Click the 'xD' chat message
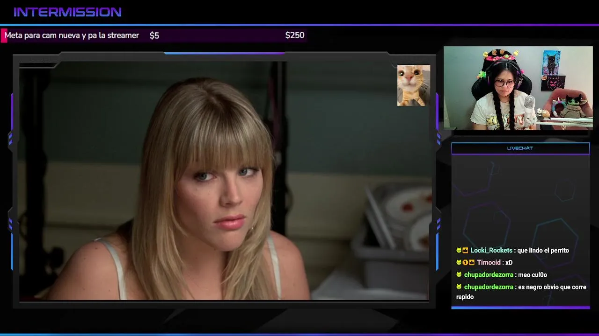The height and width of the screenshot is (336, 599). pos(509,263)
